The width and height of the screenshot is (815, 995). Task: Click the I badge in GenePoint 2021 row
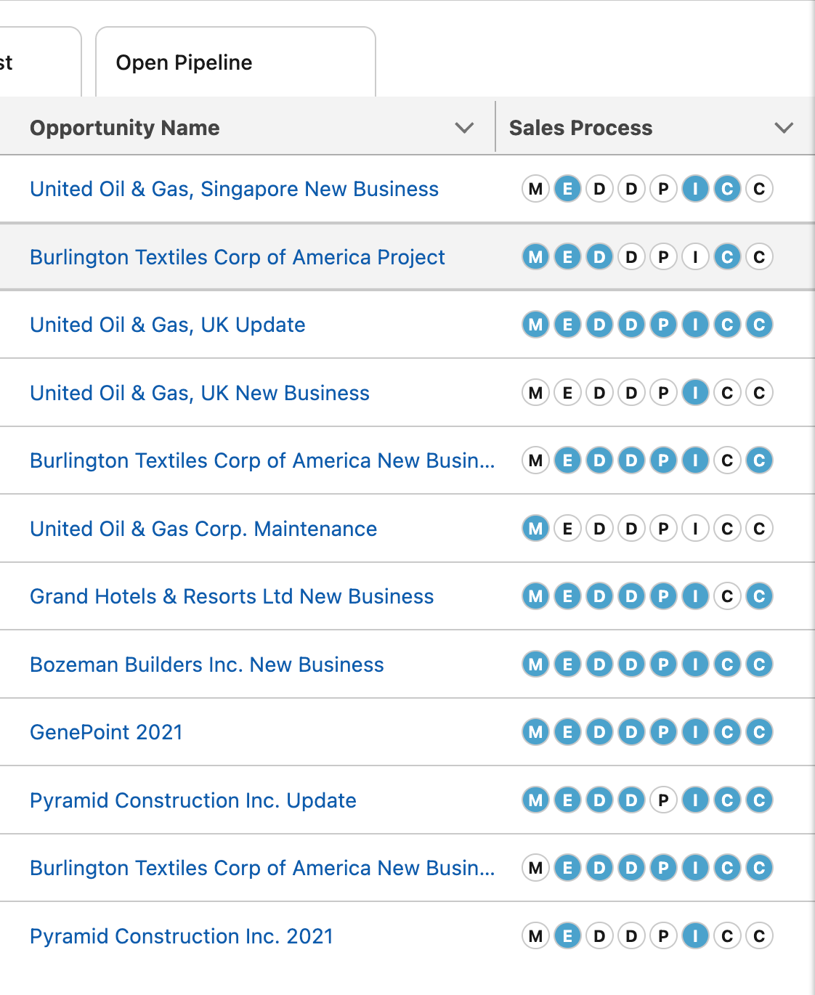(x=695, y=732)
